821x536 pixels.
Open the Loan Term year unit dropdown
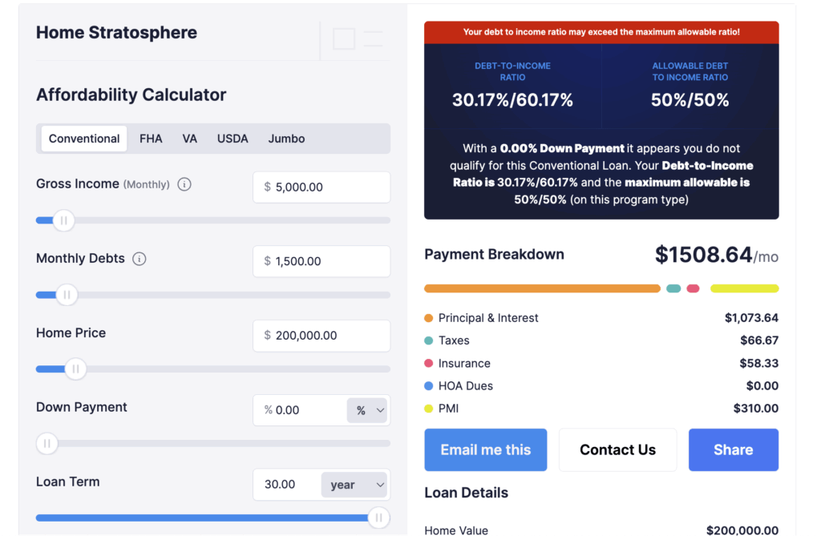point(355,485)
